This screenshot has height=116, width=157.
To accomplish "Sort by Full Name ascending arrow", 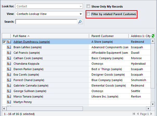I will tap(28, 36).
